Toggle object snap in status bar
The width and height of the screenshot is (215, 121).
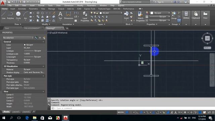coord(158,112)
